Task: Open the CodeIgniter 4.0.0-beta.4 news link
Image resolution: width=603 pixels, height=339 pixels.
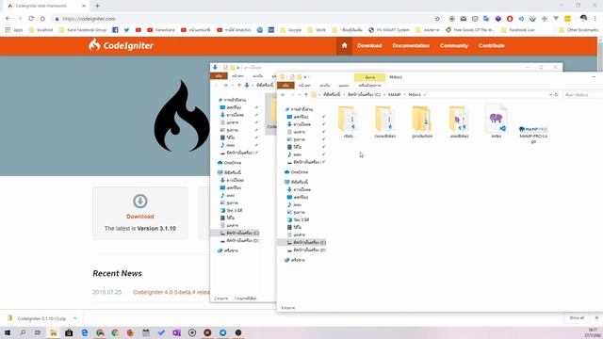Action: 171,292
